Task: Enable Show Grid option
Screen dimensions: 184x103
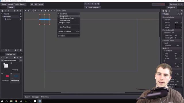Action: click(69, 16)
